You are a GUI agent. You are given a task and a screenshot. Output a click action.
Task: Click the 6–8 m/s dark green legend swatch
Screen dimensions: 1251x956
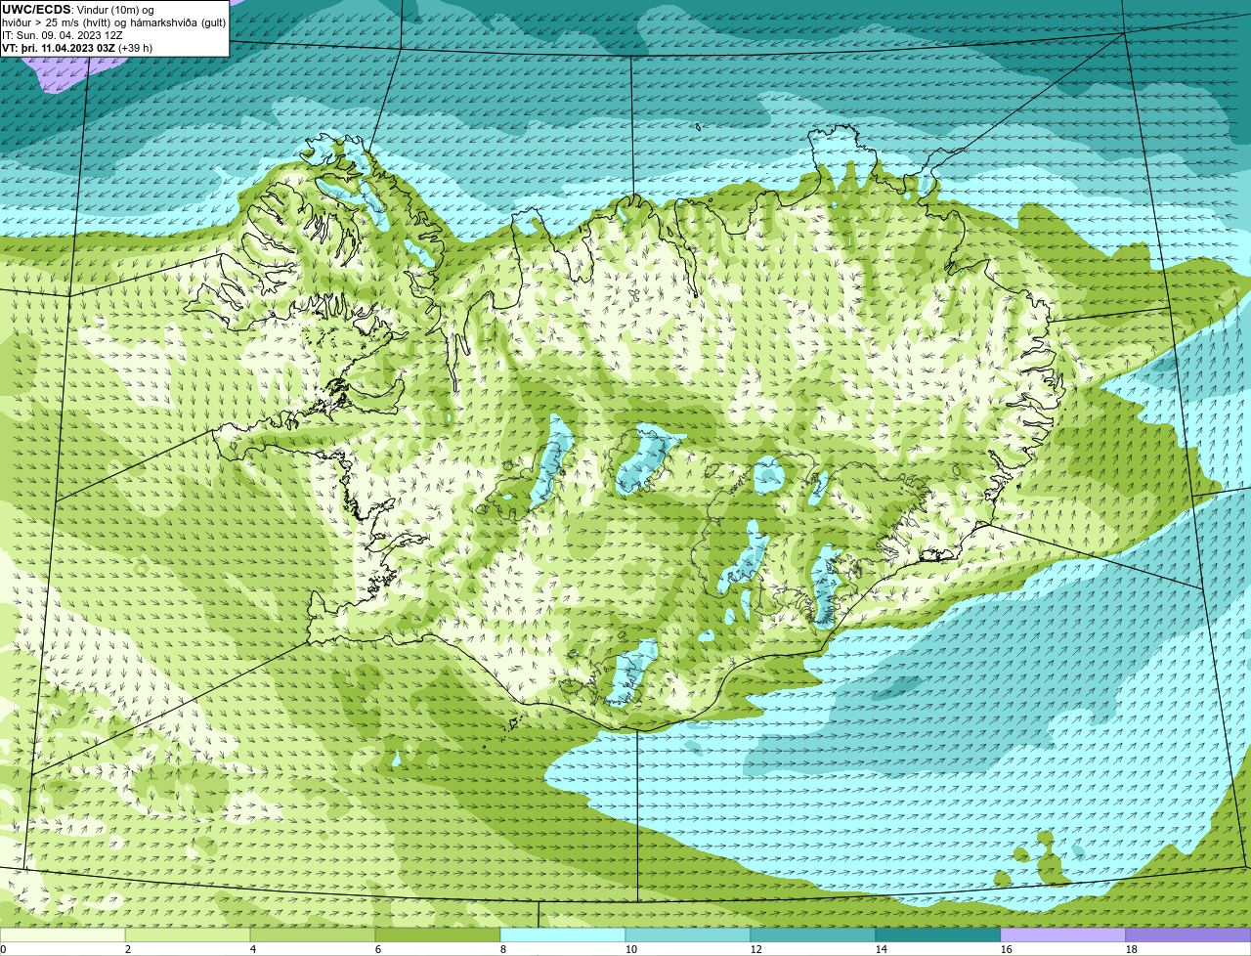click(x=438, y=934)
